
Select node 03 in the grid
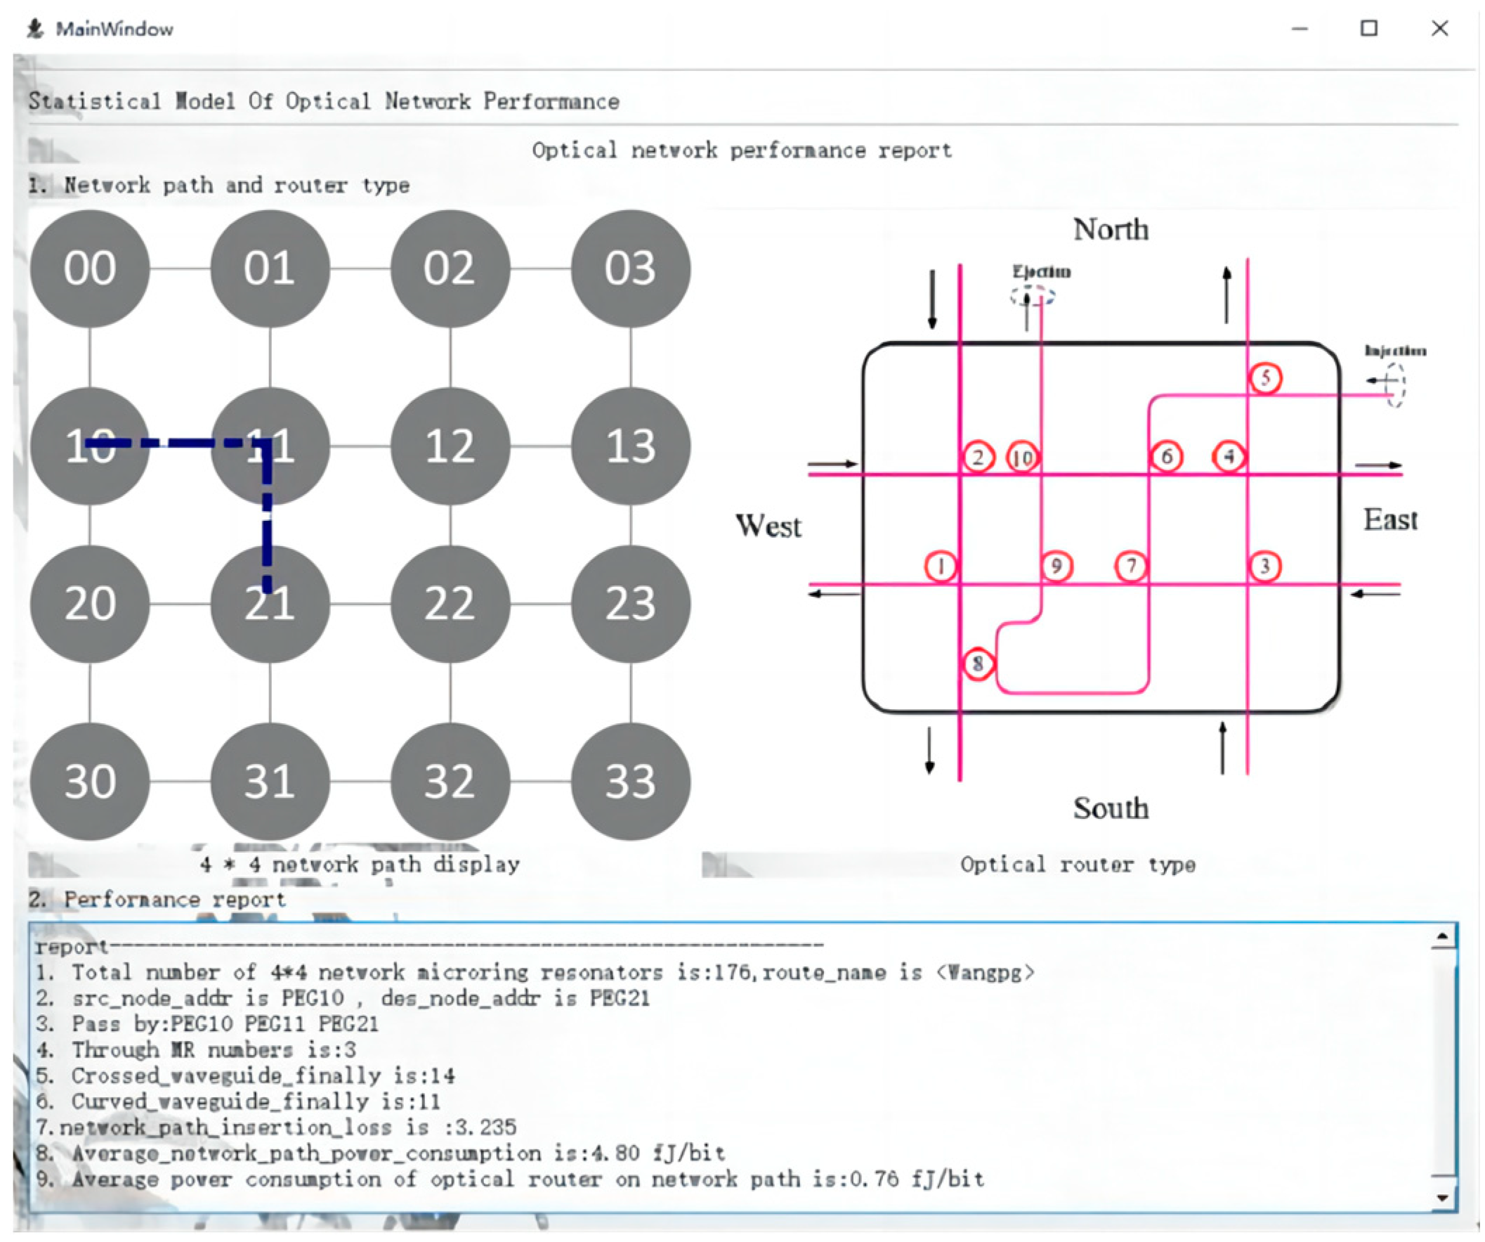coord(630,269)
